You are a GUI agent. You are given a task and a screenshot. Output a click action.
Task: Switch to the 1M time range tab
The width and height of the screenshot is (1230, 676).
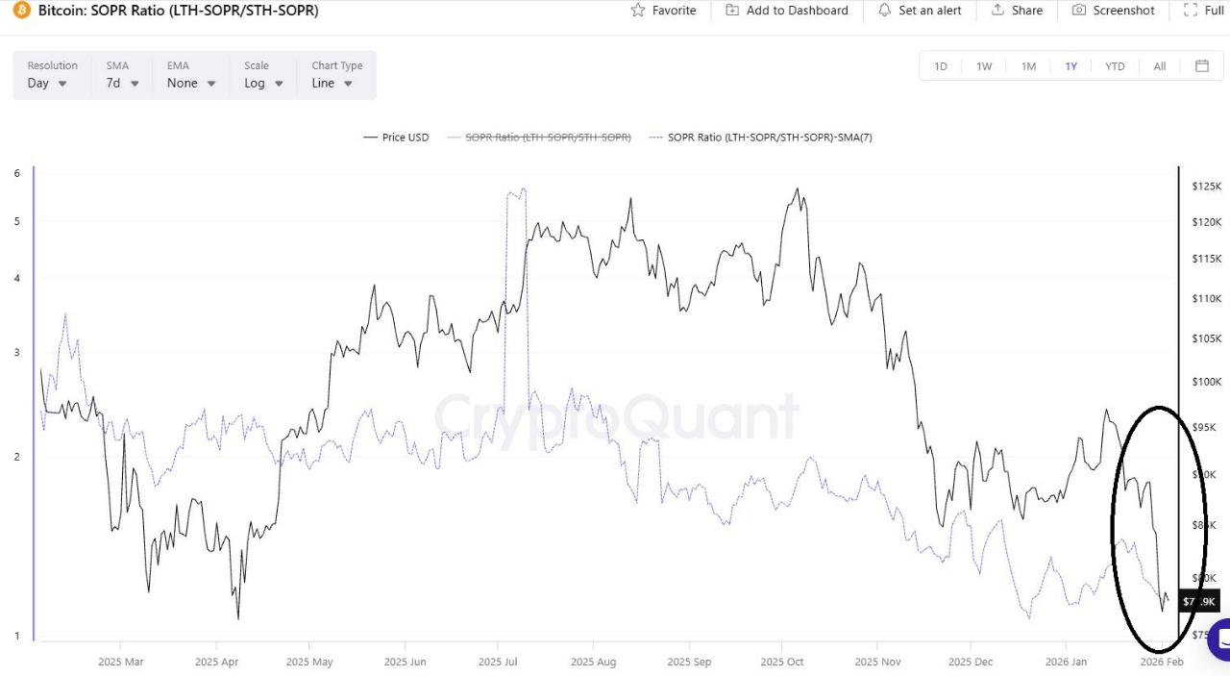click(x=1028, y=65)
